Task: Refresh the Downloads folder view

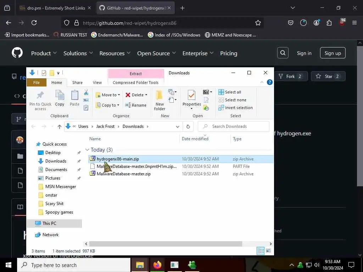Action: click(x=188, y=126)
